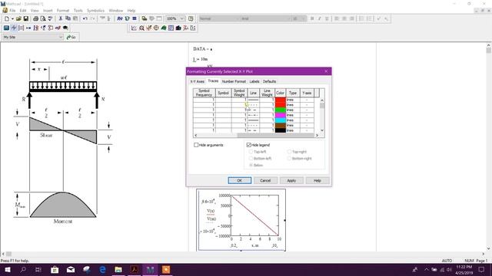Click the Go button beside My Site
Viewport: 492px width, 276px height.
click(x=71, y=37)
